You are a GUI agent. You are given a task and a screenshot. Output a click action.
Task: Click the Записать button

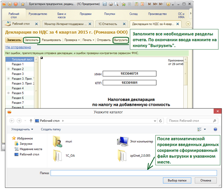click(14, 40)
